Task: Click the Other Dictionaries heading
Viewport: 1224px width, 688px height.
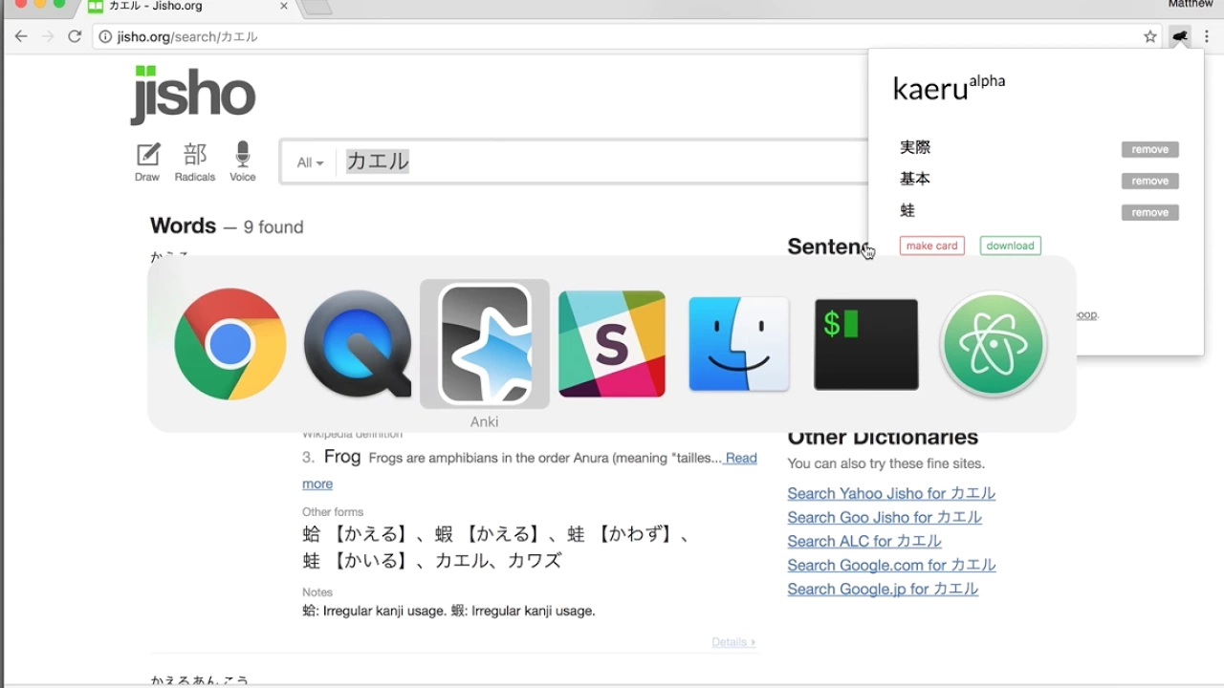Action: (883, 438)
